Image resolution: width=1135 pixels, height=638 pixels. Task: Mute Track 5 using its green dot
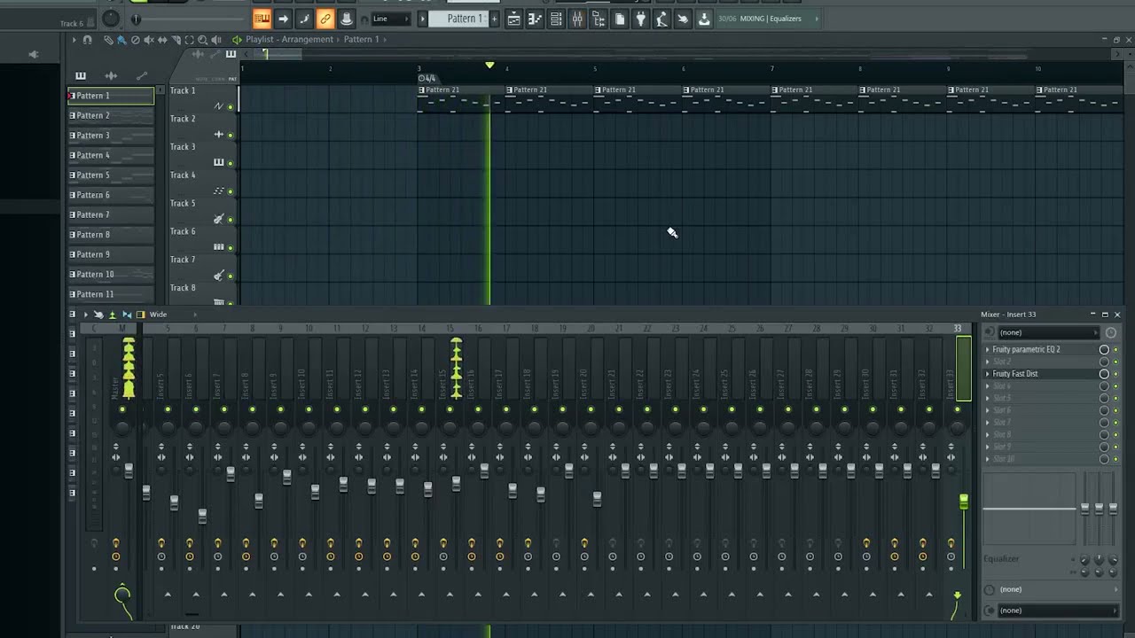coord(231,220)
